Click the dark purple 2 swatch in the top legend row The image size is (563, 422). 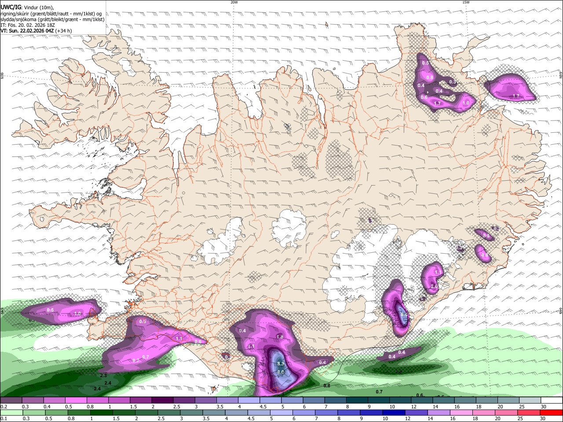pyautogui.click(x=162, y=400)
